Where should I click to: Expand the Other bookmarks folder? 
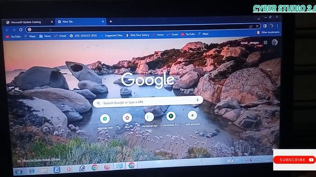coord(268,32)
